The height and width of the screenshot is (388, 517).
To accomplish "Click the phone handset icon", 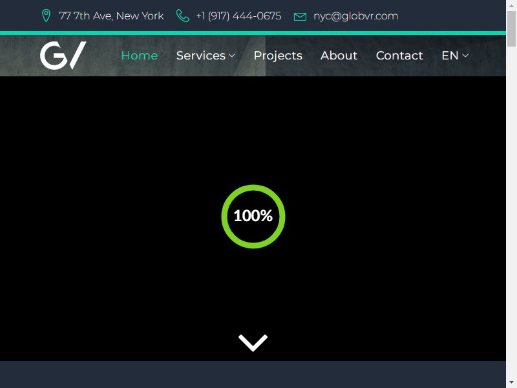I will pyautogui.click(x=183, y=16).
